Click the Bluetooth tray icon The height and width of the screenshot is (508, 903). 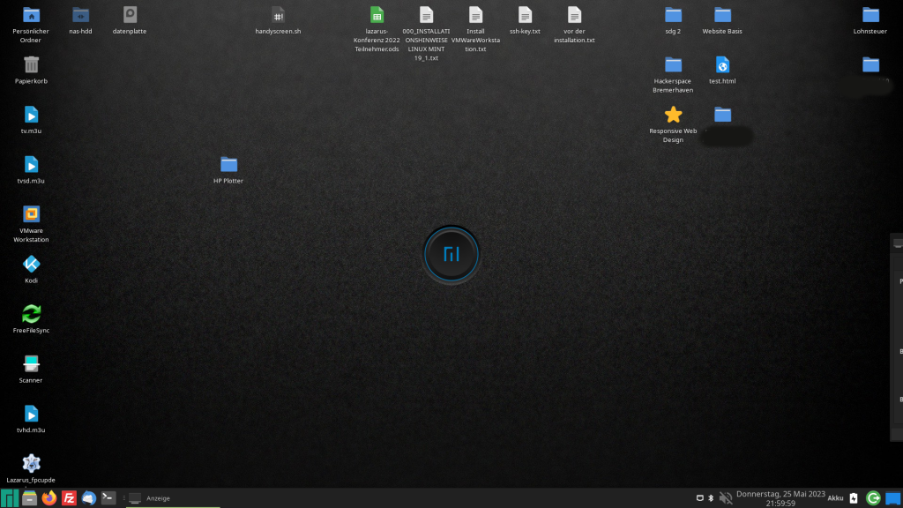click(711, 498)
